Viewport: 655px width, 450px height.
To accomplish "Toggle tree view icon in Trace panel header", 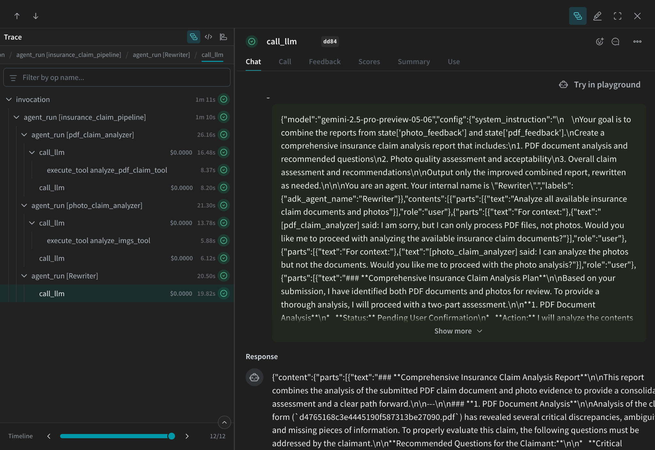I will [193, 37].
